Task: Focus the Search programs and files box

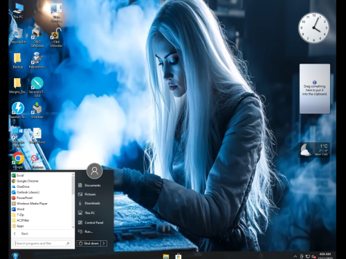Action: coord(42,243)
